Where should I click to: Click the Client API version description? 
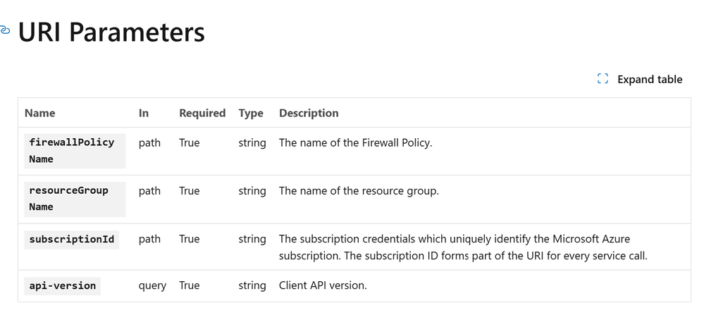pyautogui.click(x=323, y=285)
